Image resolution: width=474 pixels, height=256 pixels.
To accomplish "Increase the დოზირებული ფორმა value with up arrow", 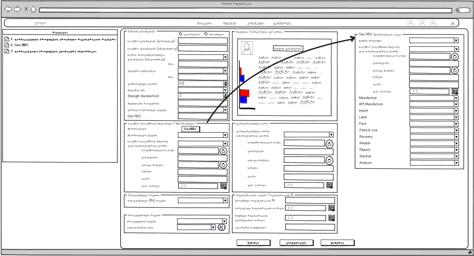I will 226,82.
